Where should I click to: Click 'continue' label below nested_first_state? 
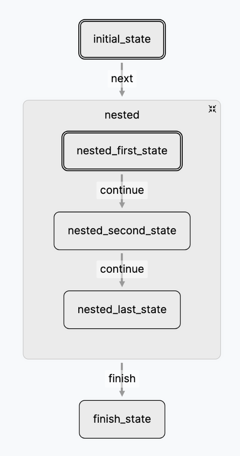pyautogui.click(x=122, y=190)
